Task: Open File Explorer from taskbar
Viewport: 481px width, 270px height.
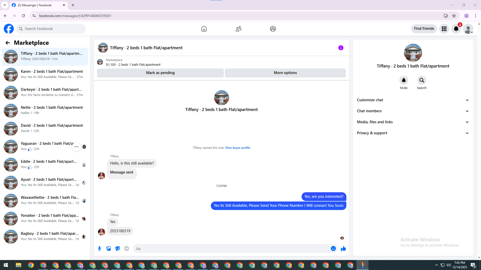Action: [19, 265]
